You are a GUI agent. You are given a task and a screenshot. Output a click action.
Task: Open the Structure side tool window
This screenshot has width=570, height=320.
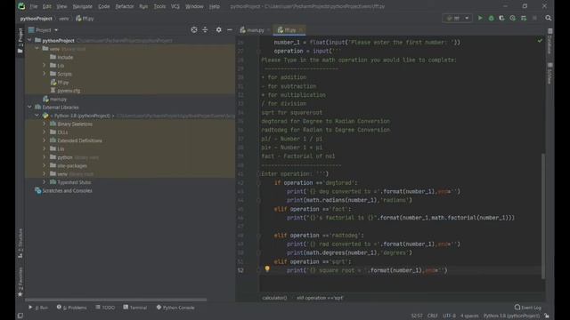click(20, 243)
